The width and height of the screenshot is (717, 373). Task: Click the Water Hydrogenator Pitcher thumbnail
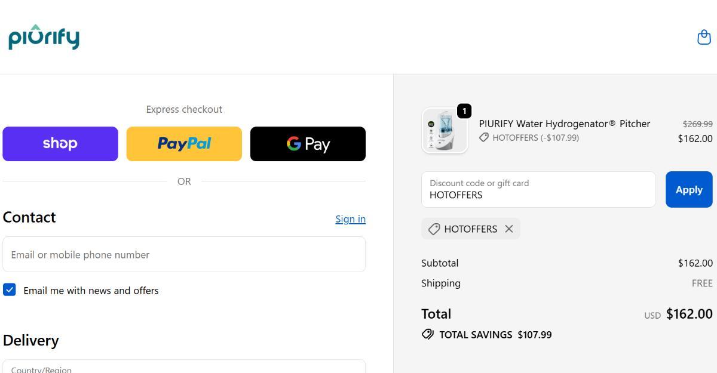445,131
